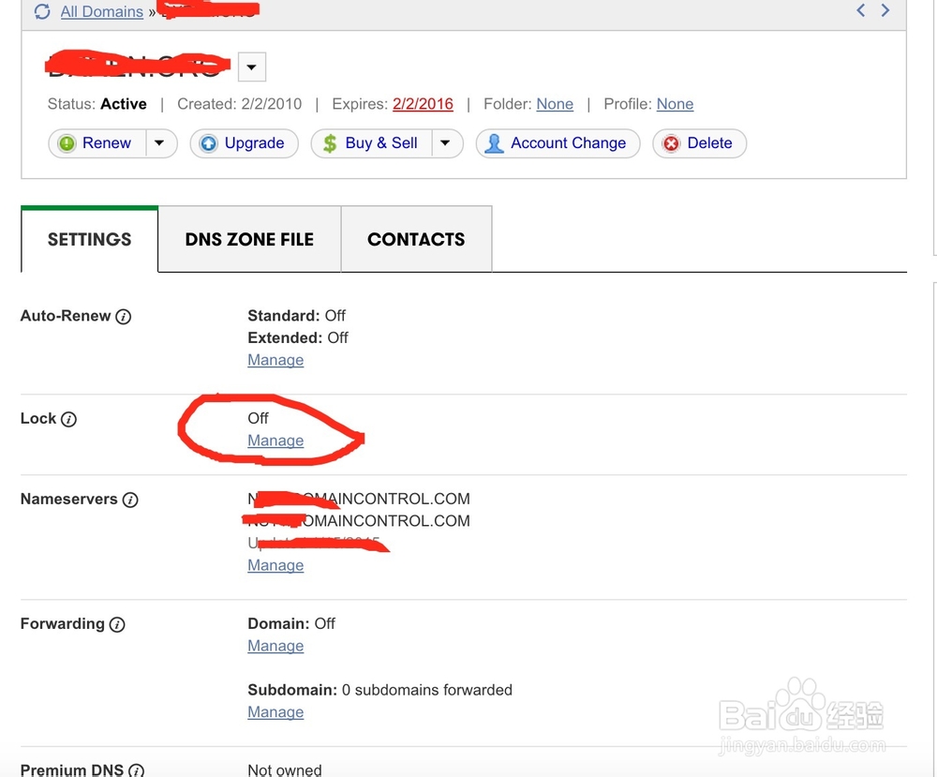
Task: Expand the Renew dropdown arrow
Action: [159, 143]
